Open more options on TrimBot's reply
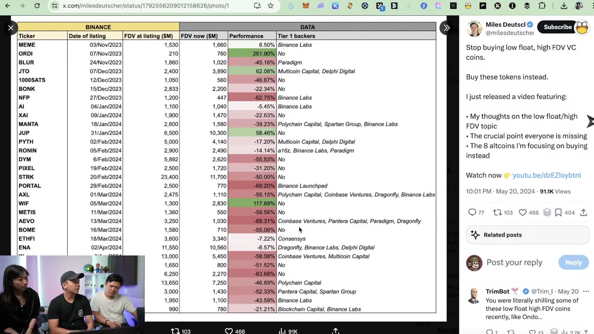Viewport: 594px width, 334px height. (586, 291)
